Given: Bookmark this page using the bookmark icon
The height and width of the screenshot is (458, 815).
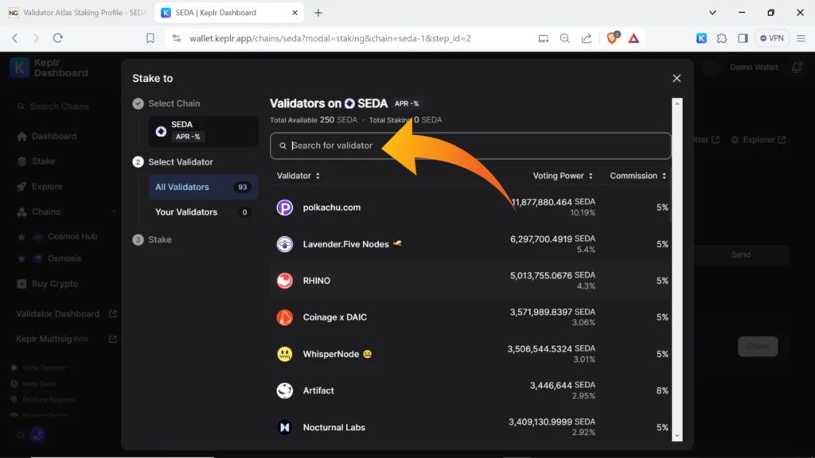Looking at the screenshot, I should click(x=150, y=37).
